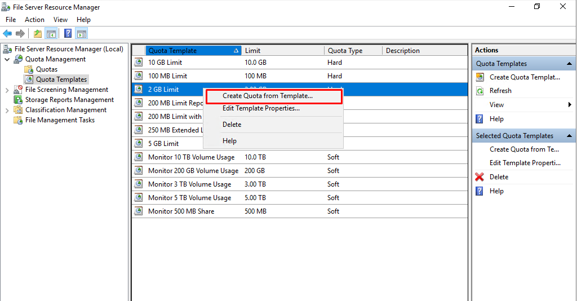Choose Create Quota from Template in context menu
The height and width of the screenshot is (301, 577).
click(x=274, y=96)
